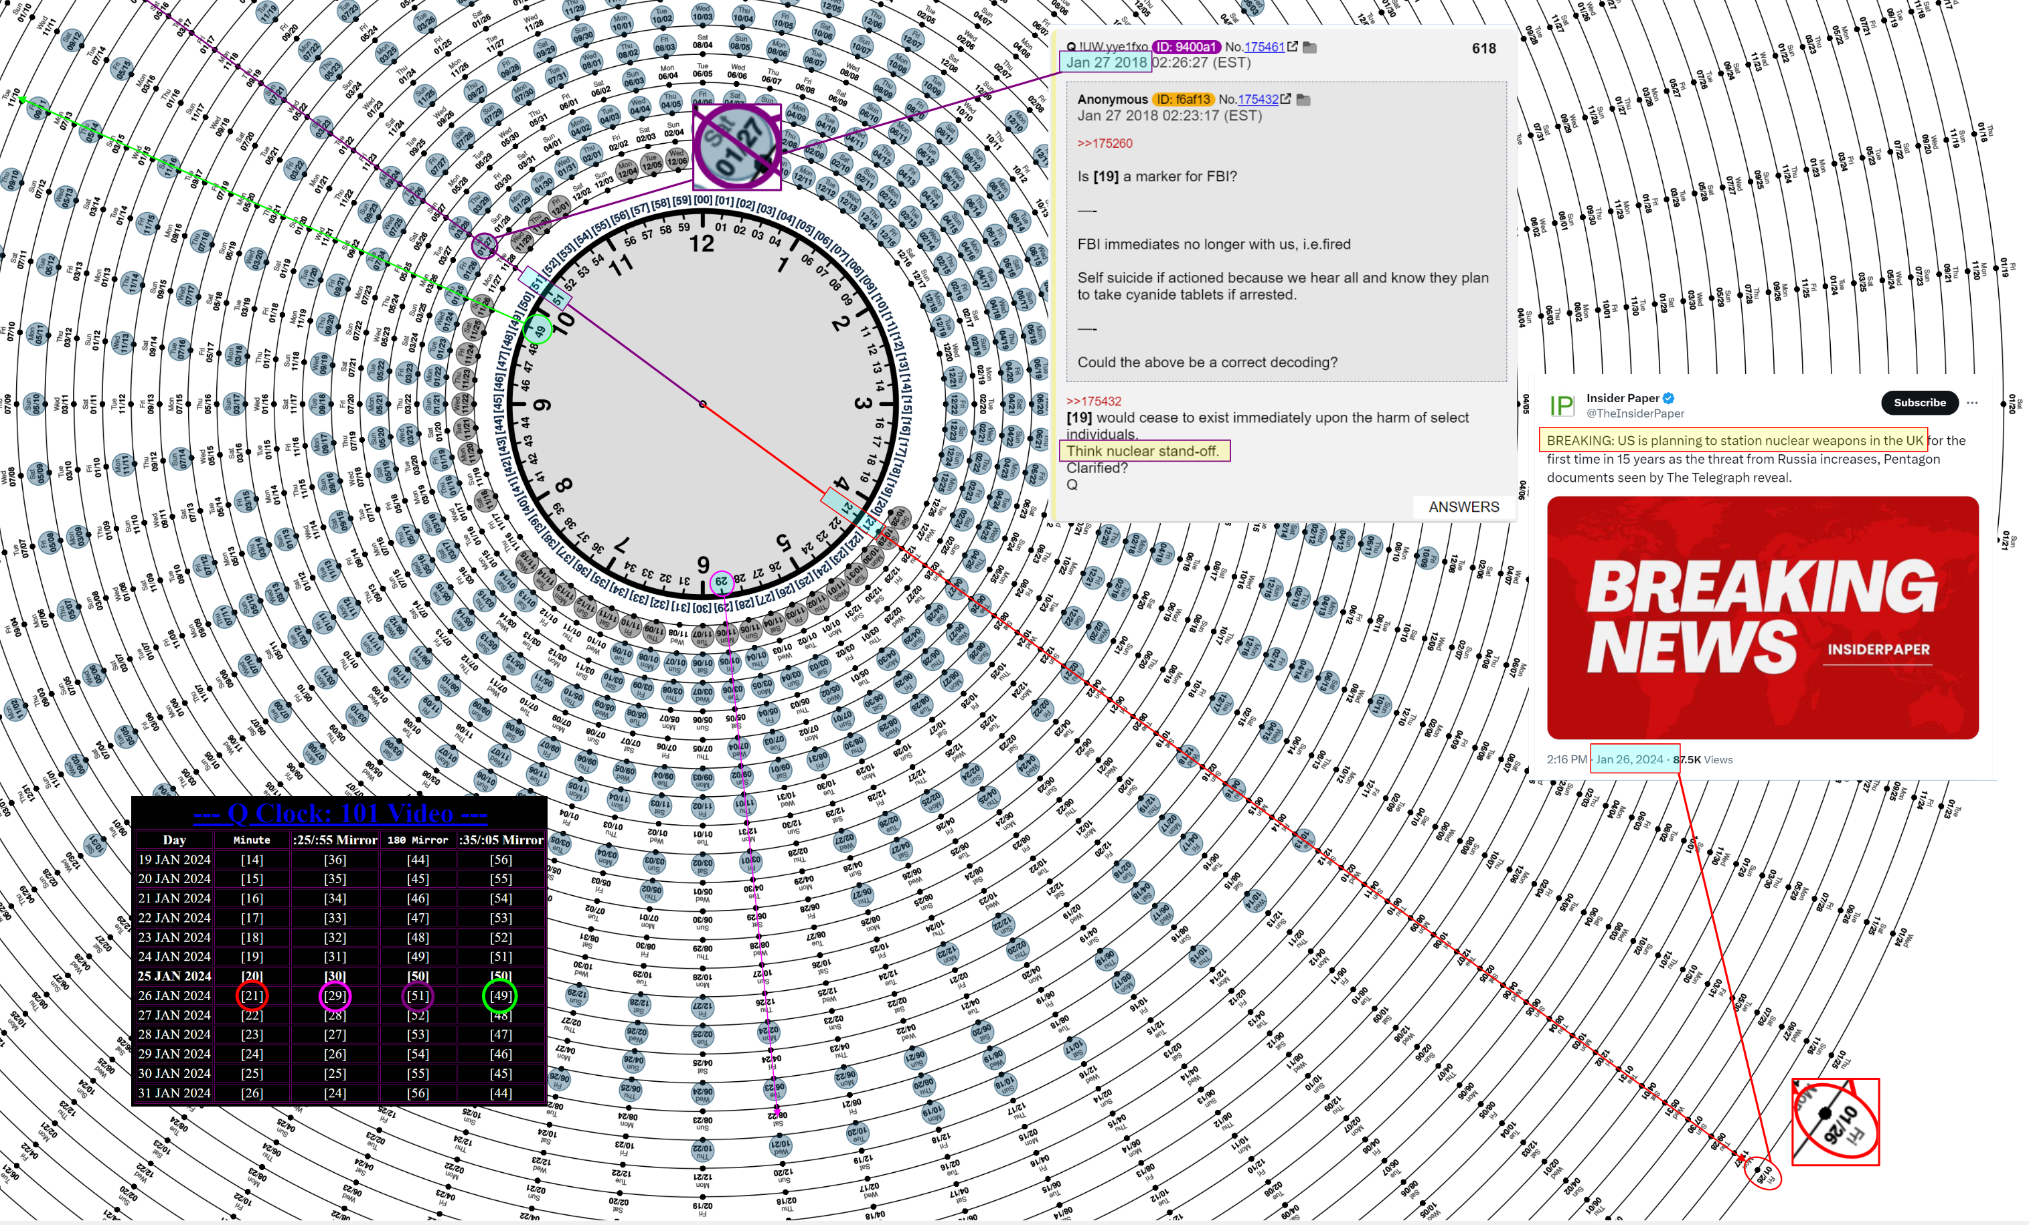This screenshot has width=2029, height=1225.
Task: Open external link icon beside post No.175461
Action: click(1292, 47)
